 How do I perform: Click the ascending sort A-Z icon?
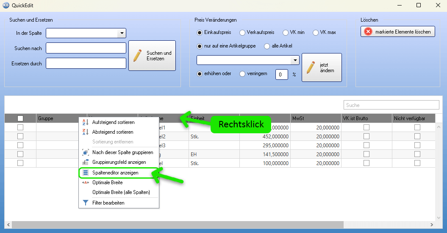pyautogui.click(x=85, y=122)
